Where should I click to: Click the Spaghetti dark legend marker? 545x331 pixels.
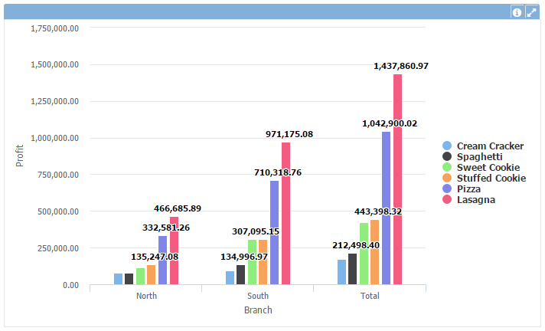448,156
